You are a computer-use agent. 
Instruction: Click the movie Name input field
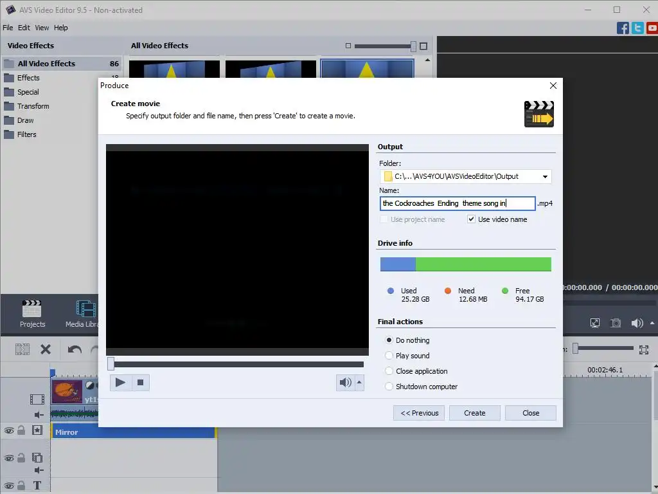(x=458, y=203)
